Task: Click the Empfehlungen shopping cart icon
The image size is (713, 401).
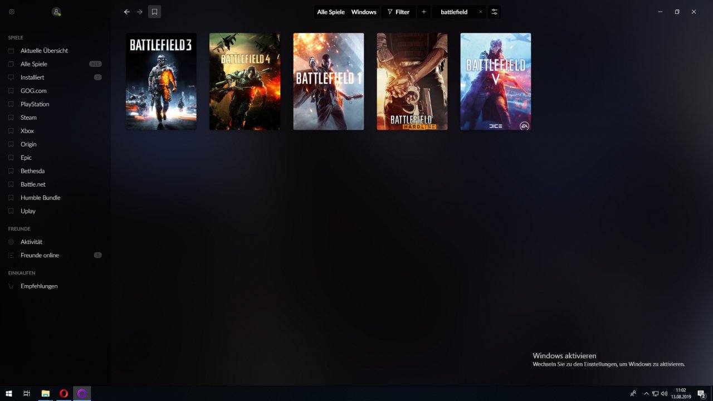Action: tap(11, 286)
